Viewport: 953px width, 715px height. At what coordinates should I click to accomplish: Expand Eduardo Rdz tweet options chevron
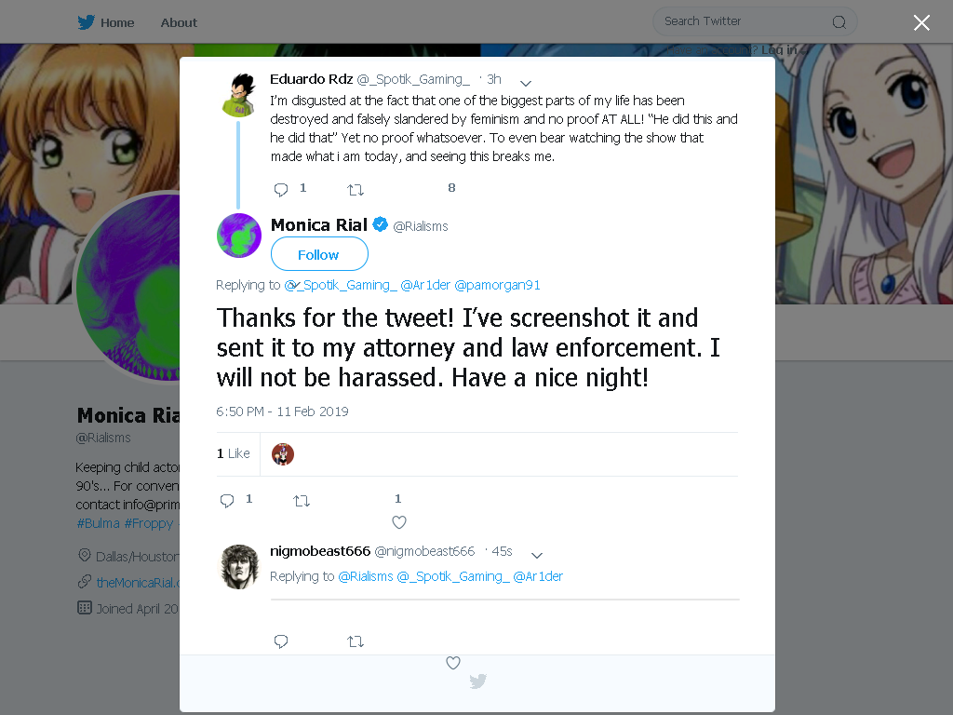point(526,83)
